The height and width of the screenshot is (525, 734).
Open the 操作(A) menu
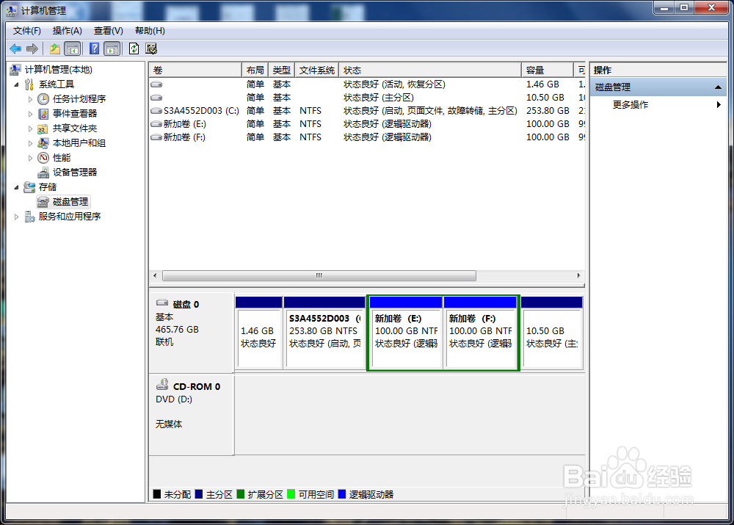point(68,31)
